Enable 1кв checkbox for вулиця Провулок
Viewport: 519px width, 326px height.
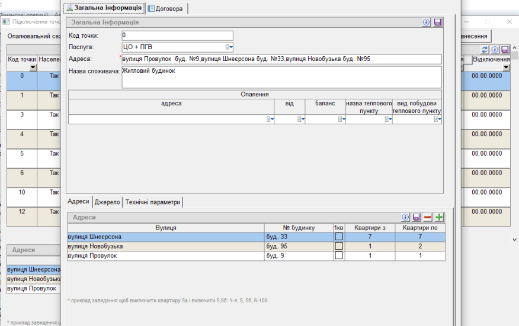click(339, 256)
